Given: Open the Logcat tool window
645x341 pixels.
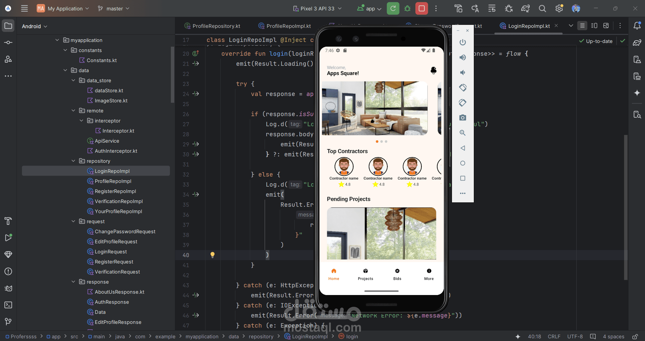Looking at the screenshot, I should [8, 288].
